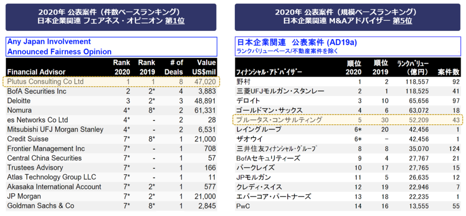Click the rank value '118,557' for 野村
This screenshot has width=466, height=216.
pos(417,82)
